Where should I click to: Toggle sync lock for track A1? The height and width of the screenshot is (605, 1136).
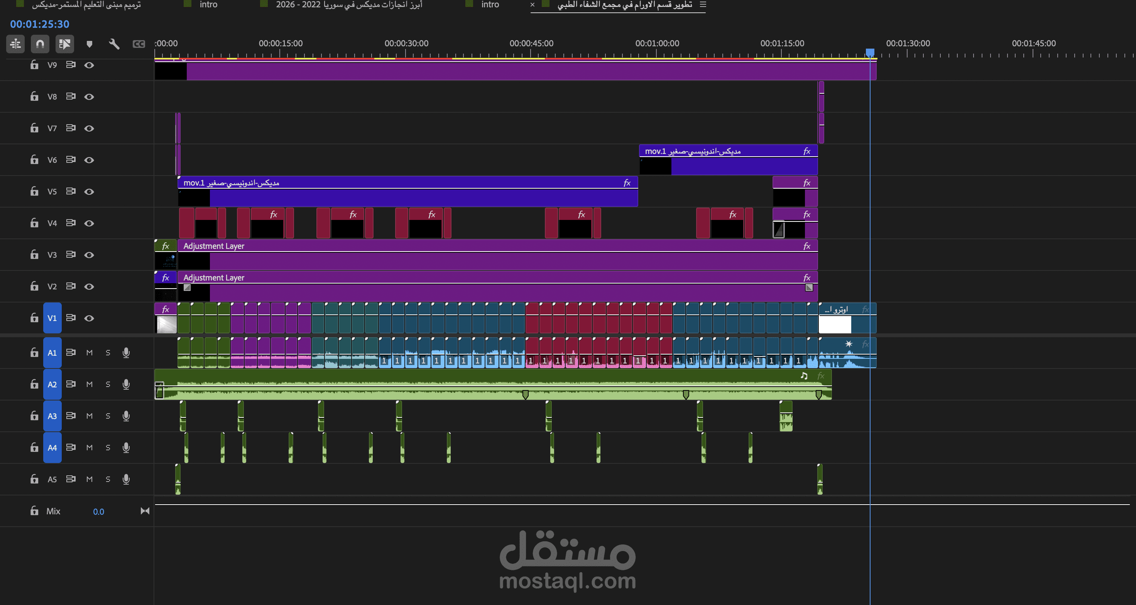pos(71,352)
